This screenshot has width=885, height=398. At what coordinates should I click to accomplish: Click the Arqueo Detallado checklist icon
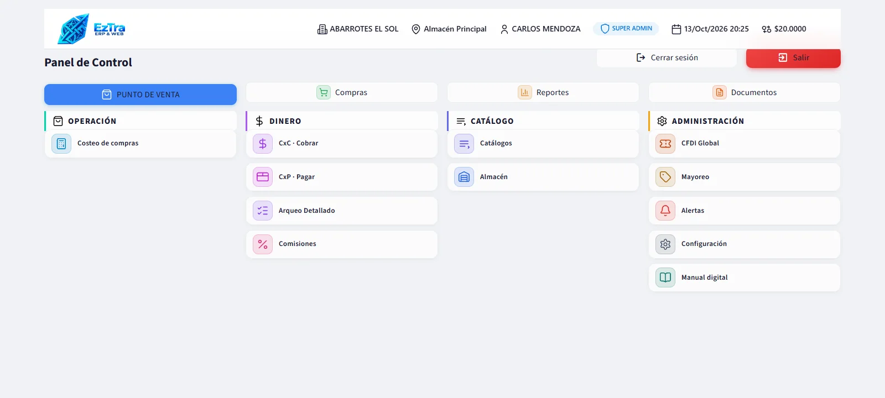[263, 211]
